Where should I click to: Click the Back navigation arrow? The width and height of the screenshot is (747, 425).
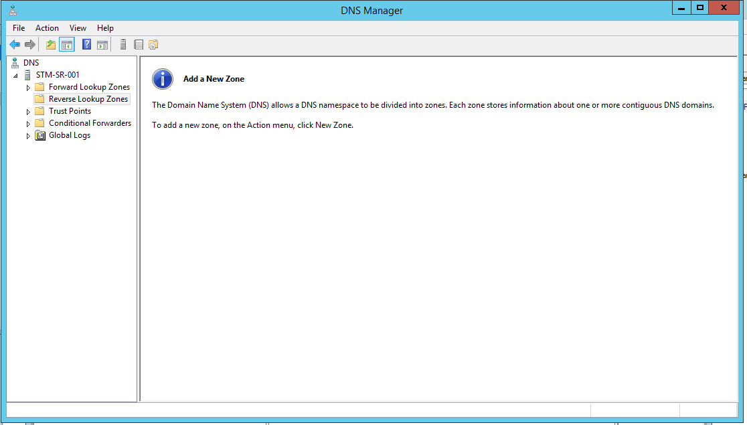point(15,44)
